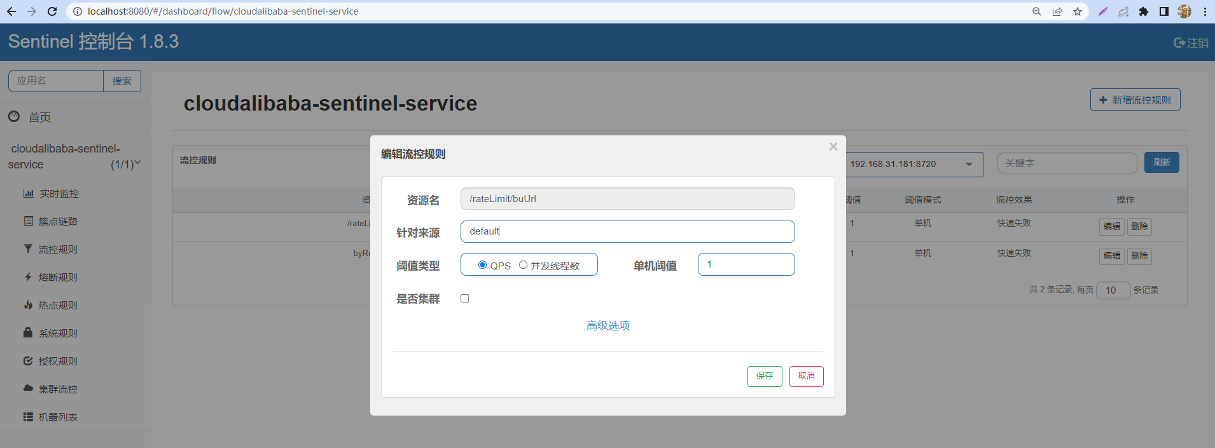Select the QPS threshold type radio
This screenshot has height=448, width=1215.
coord(482,265)
